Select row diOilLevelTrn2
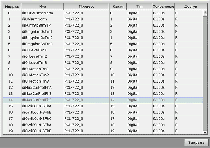The image size is (210, 148). click(103, 56)
